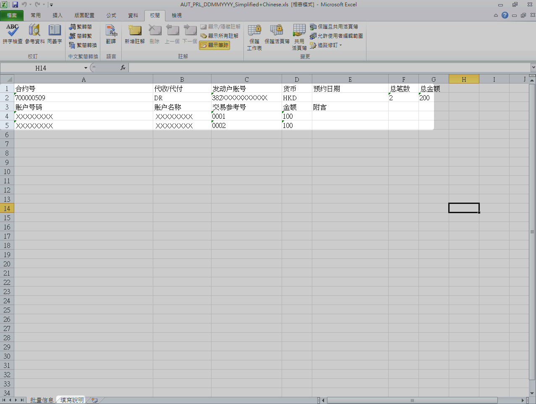Open the Name Box dropdown arrow
Image resolution: width=536 pixels, height=404 pixels.
(x=86, y=68)
